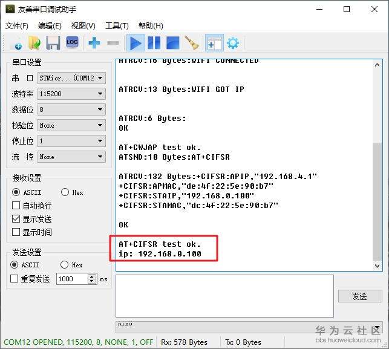Open the flow control 流控 None dropdown
Screen dimensions: 389x349
click(x=71, y=157)
